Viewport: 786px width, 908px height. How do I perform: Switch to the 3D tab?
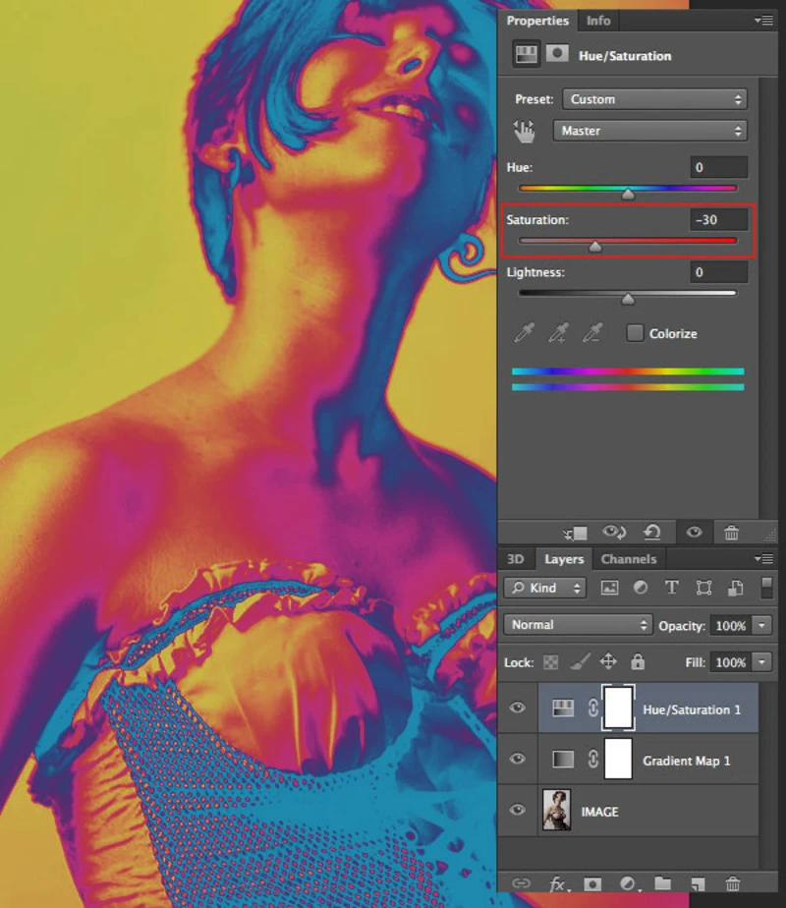pos(515,559)
